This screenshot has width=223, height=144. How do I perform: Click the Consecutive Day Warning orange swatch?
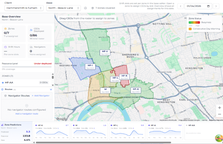190,29
